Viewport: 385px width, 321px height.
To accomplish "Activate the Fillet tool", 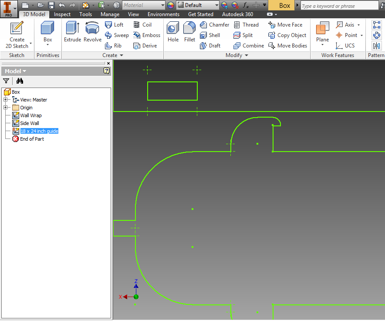I will [189, 32].
